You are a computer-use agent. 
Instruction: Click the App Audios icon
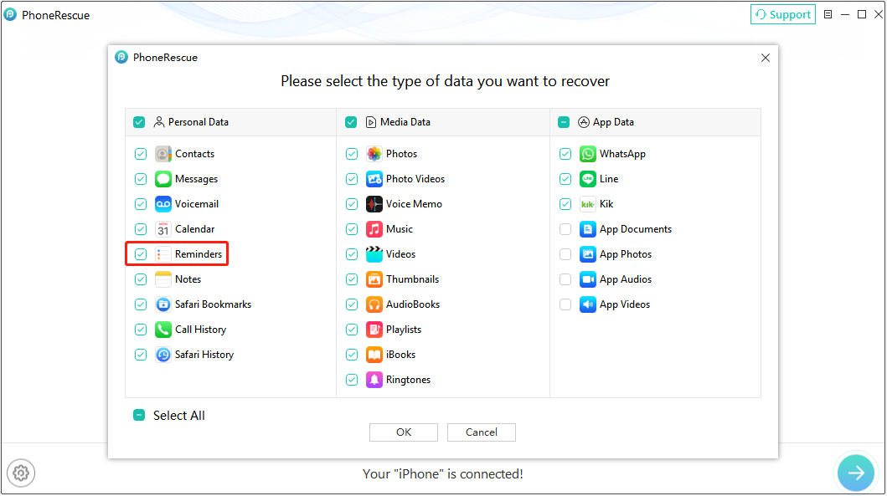click(588, 279)
